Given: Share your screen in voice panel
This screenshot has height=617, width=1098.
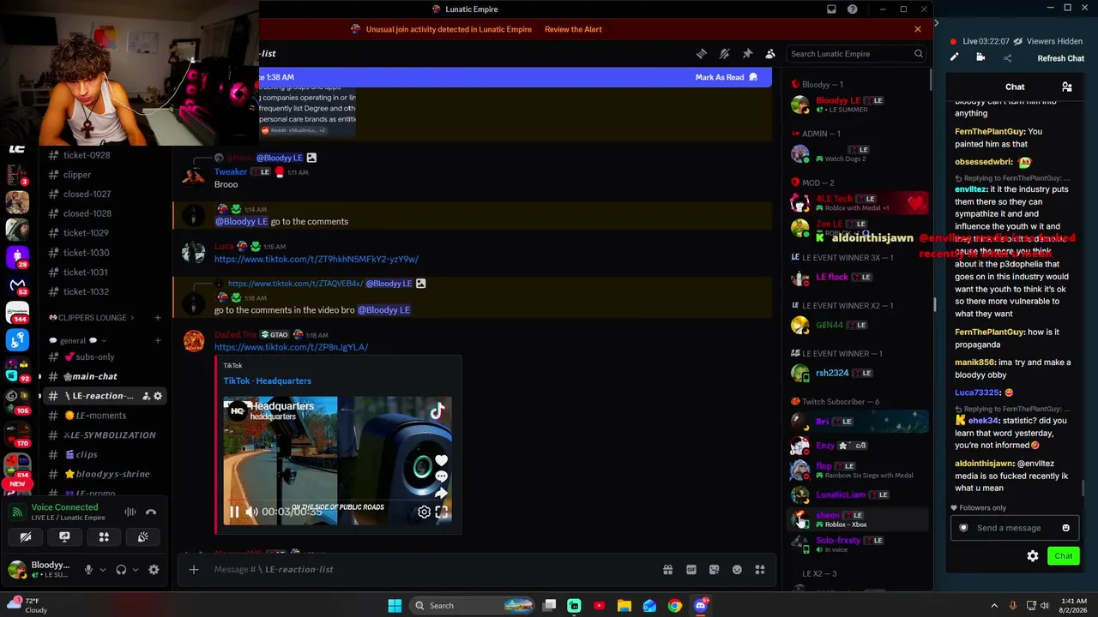Looking at the screenshot, I should click(64, 537).
